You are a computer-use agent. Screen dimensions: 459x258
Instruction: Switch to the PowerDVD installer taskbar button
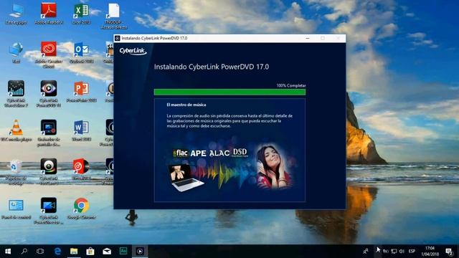click(x=140, y=252)
